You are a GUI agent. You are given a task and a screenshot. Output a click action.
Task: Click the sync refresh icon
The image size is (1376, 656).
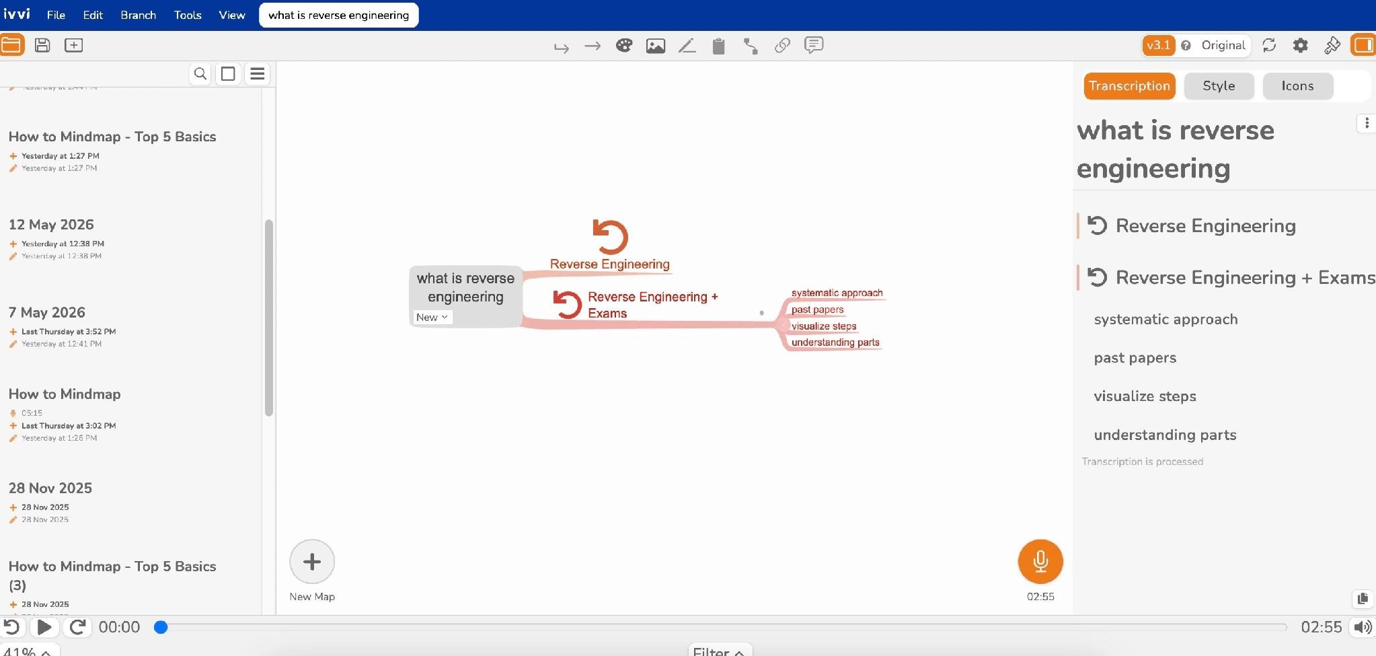[1269, 45]
